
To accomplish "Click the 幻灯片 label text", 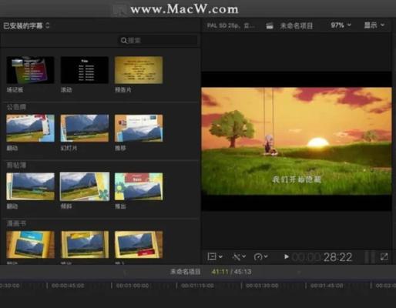I will (x=69, y=148).
